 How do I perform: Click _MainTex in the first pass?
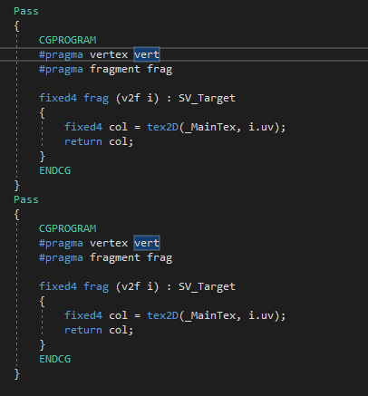click(x=210, y=127)
